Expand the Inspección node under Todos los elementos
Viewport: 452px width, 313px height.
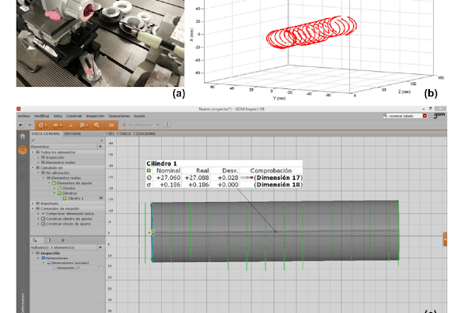click(39, 158)
